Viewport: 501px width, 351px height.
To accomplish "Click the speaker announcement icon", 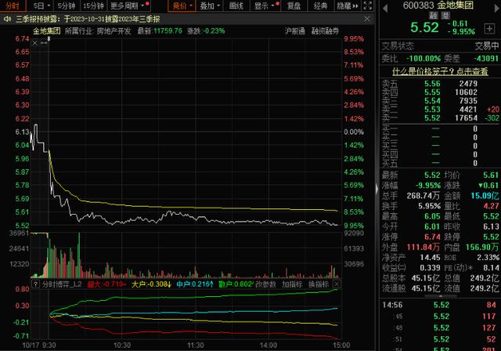I will (7, 19).
